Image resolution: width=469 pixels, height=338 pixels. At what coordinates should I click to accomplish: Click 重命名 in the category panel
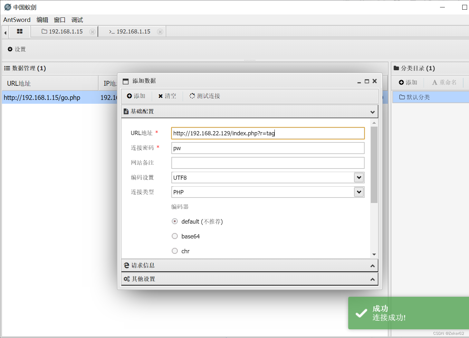coord(444,82)
